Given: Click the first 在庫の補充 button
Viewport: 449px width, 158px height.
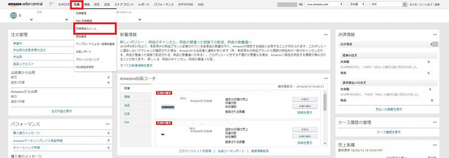Looking at the screenshot, I should click(305, 106).
